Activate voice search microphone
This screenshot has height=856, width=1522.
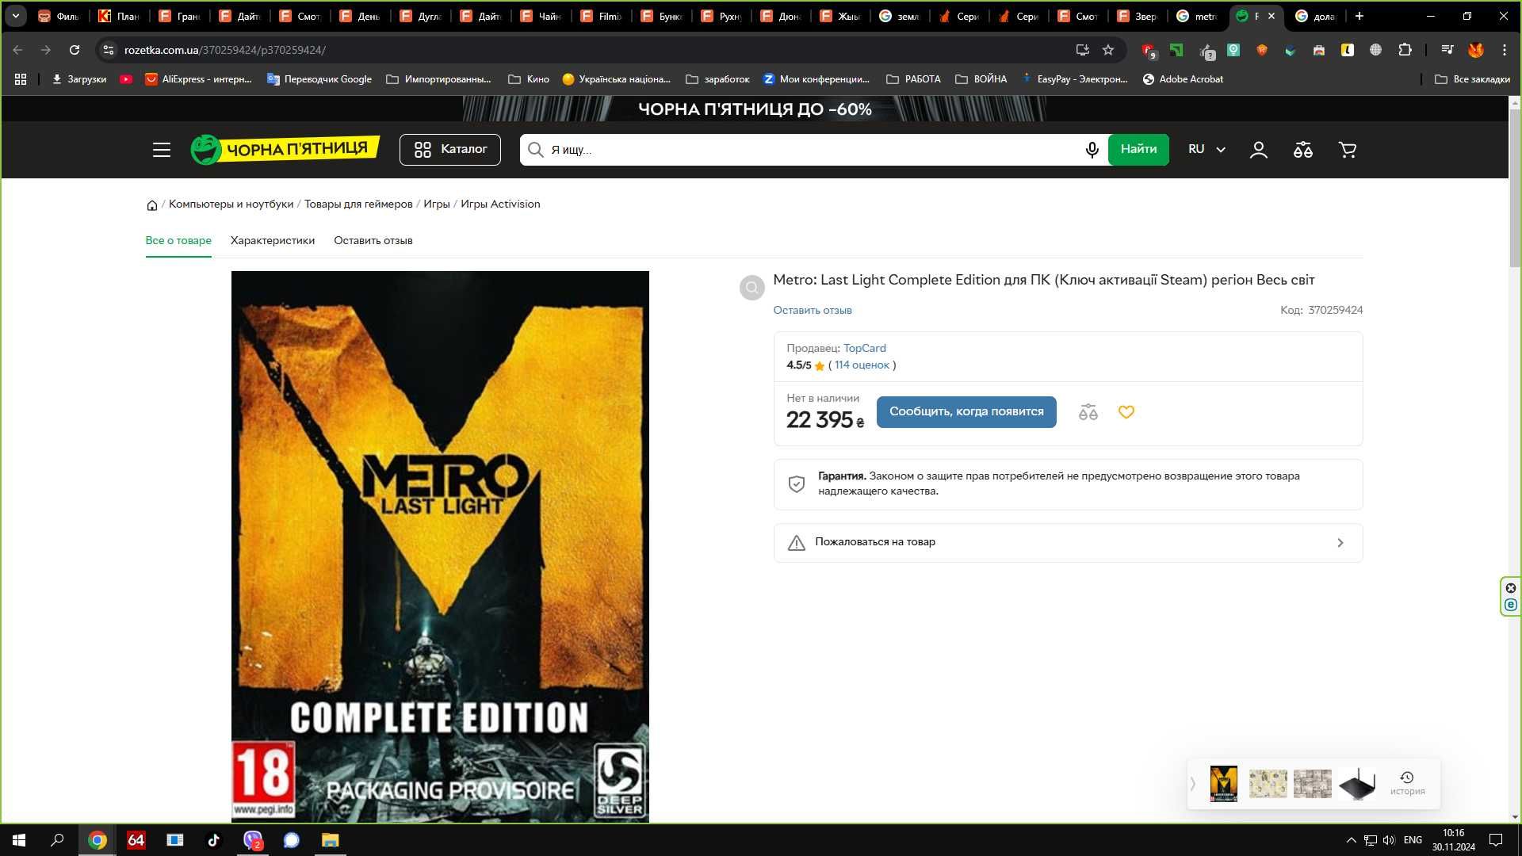[x=1092, y=150]
